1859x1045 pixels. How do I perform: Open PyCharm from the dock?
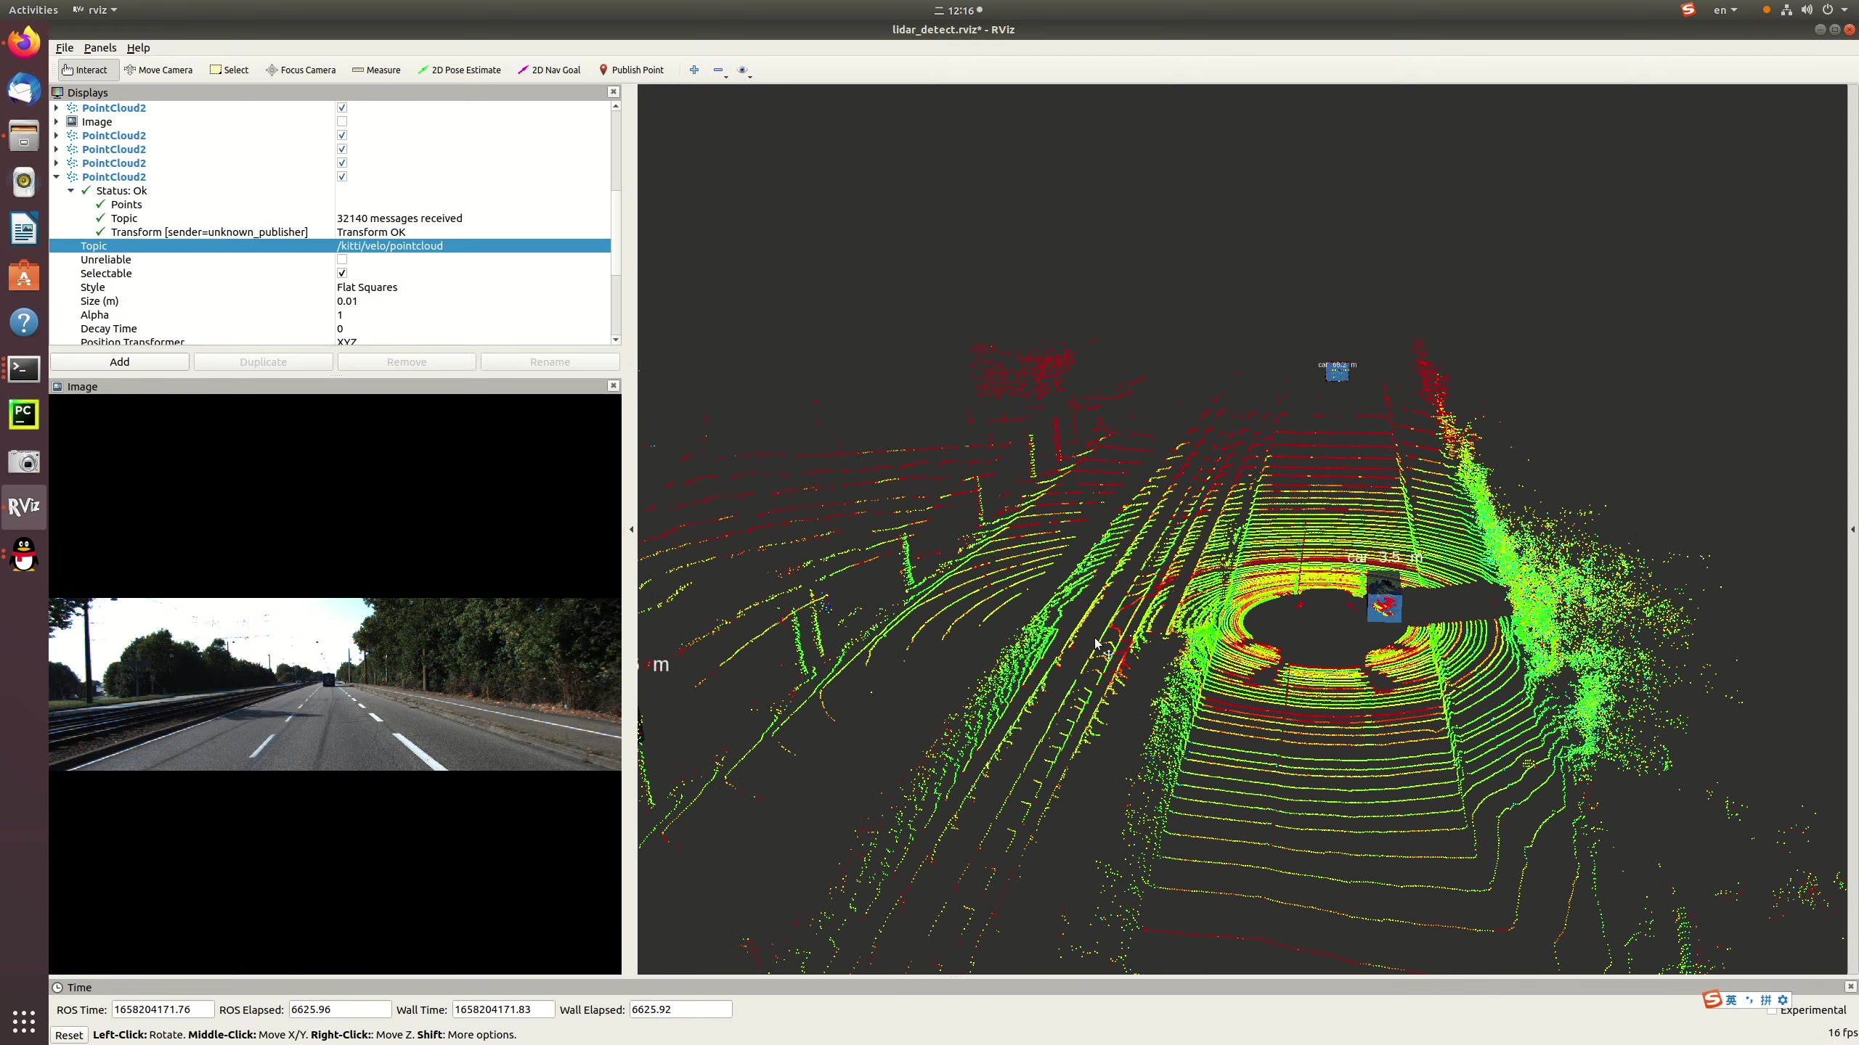24,414
